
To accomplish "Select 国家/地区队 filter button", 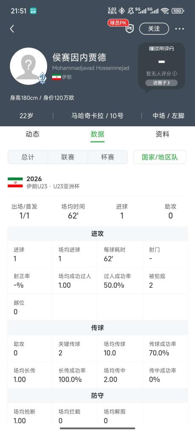I will [160, 157].
